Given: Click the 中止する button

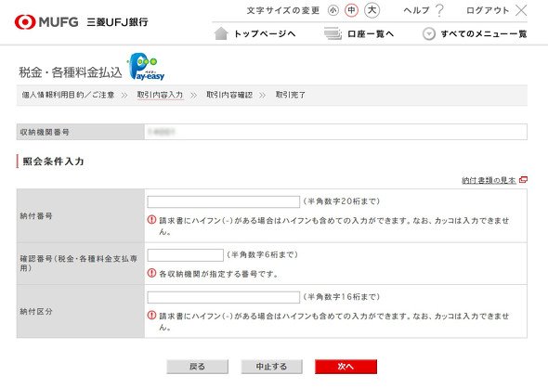Looking at the screenshot, I should 271,367.
